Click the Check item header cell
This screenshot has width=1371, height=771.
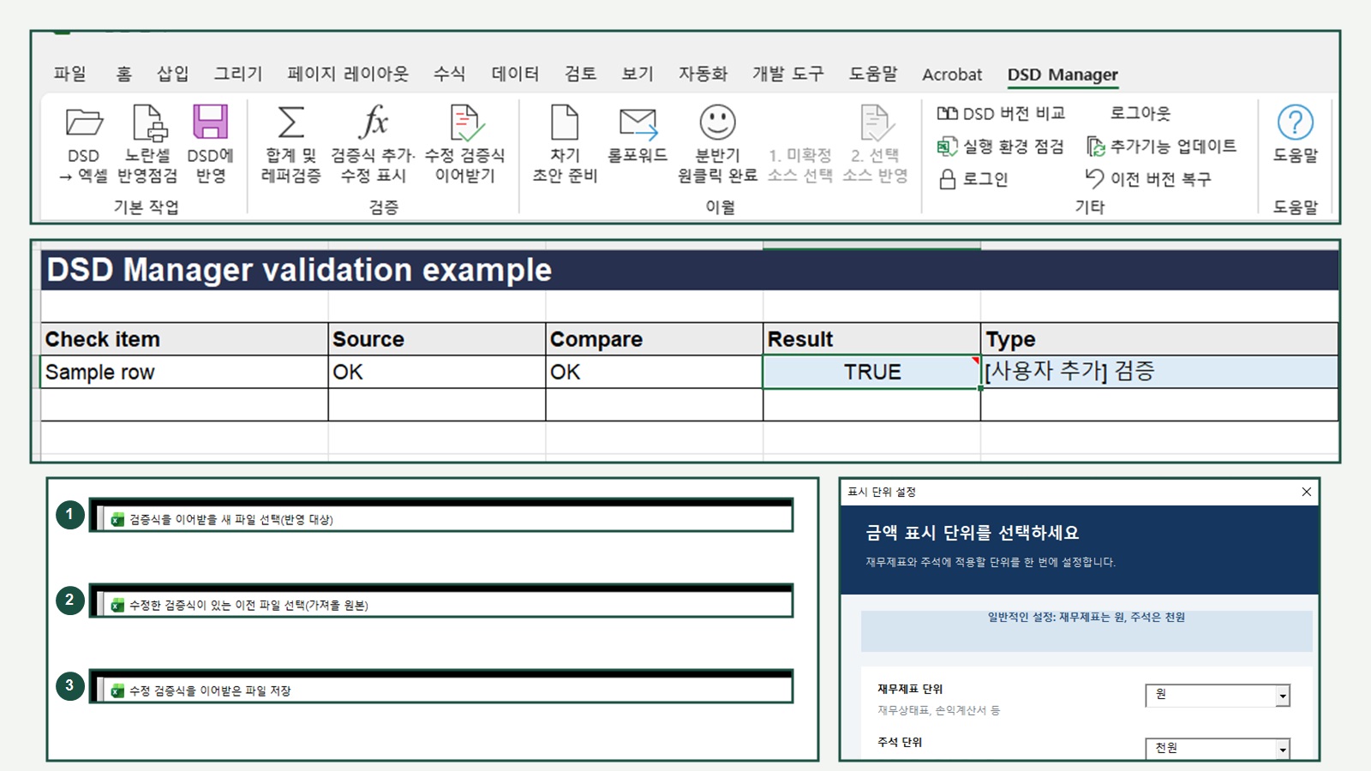(184, 339)
